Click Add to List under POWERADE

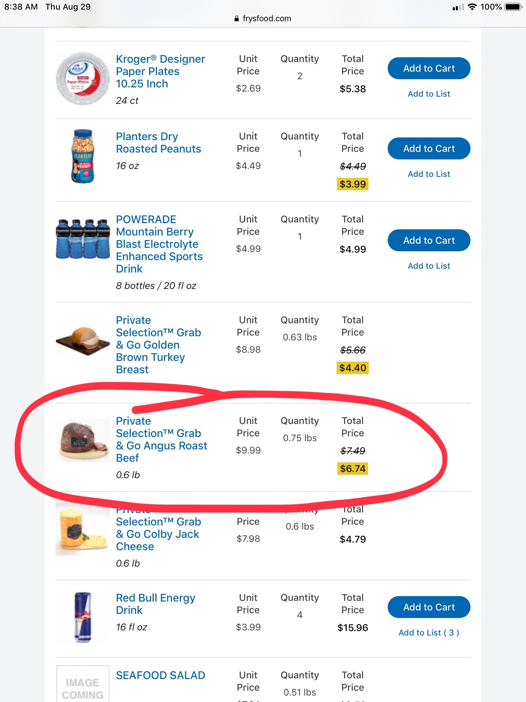click(429, 266)
